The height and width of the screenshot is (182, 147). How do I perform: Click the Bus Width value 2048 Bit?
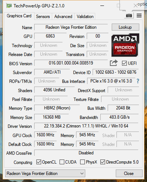click(123, 108)
